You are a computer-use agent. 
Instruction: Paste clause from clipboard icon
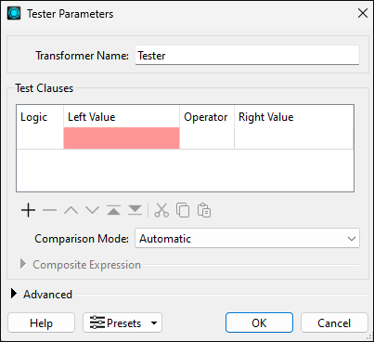(204, 210)
